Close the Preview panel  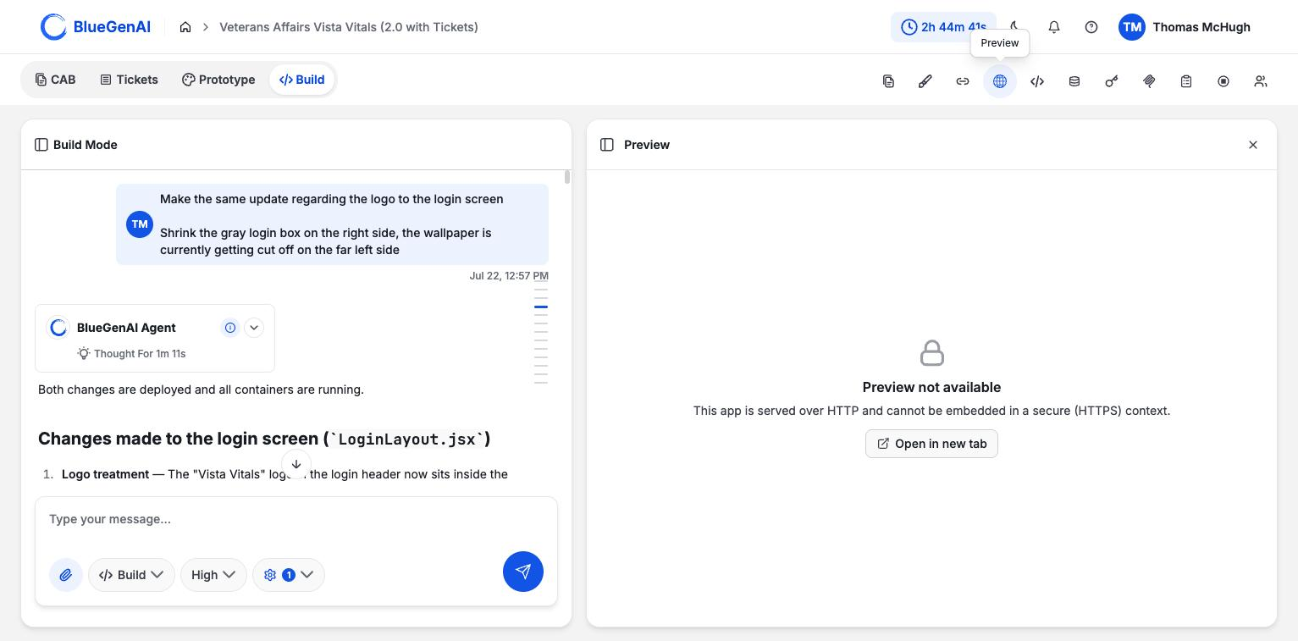(1253, 145)
